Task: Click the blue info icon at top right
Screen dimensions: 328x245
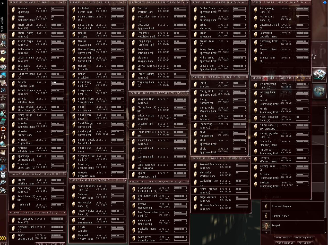Action: pyautogui.click(x=325, y=2)
